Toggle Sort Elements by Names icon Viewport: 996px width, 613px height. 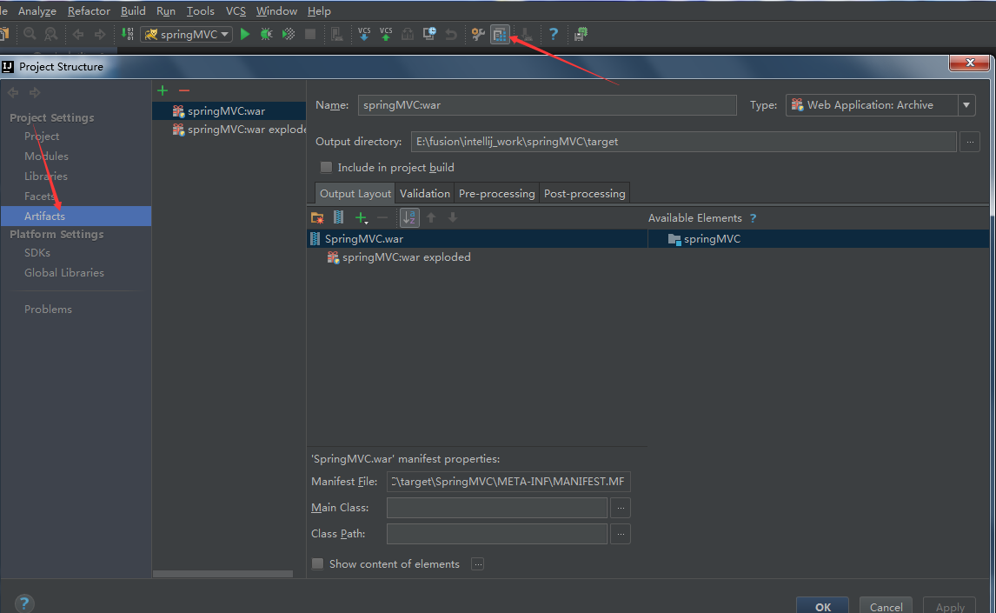point(409,217)
